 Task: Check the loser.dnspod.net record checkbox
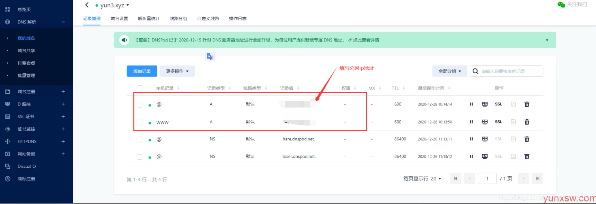coord(140,157)
